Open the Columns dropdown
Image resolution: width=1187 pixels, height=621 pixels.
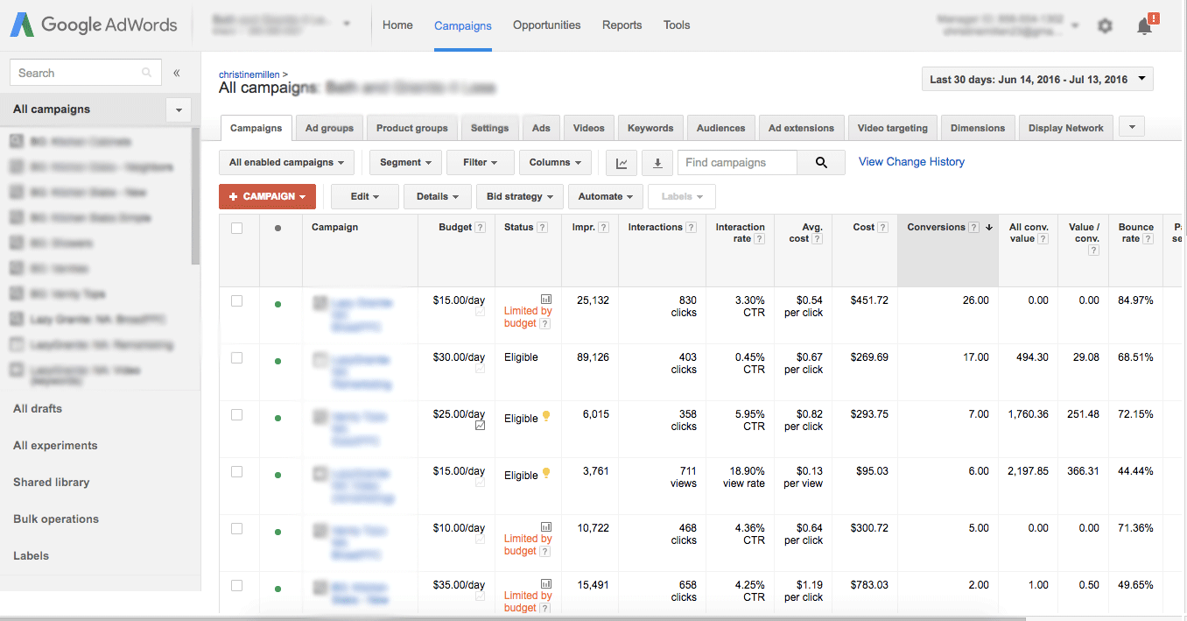point(555,162)
